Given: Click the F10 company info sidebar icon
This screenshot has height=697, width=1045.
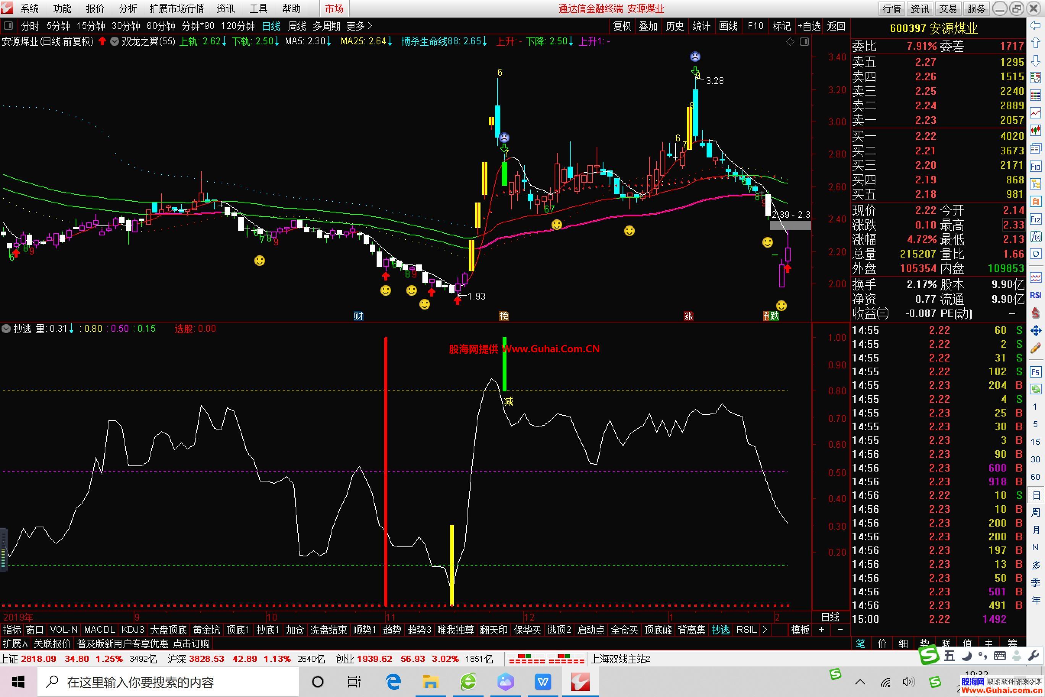Looking at the screenshot, I should (1035, 166).
